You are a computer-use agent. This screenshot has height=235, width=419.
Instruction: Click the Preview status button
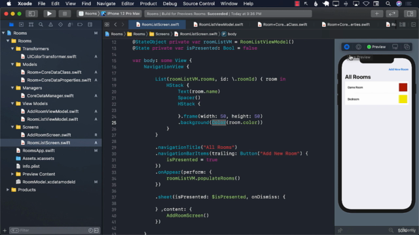pyautogui.click(x=376, y=47)
